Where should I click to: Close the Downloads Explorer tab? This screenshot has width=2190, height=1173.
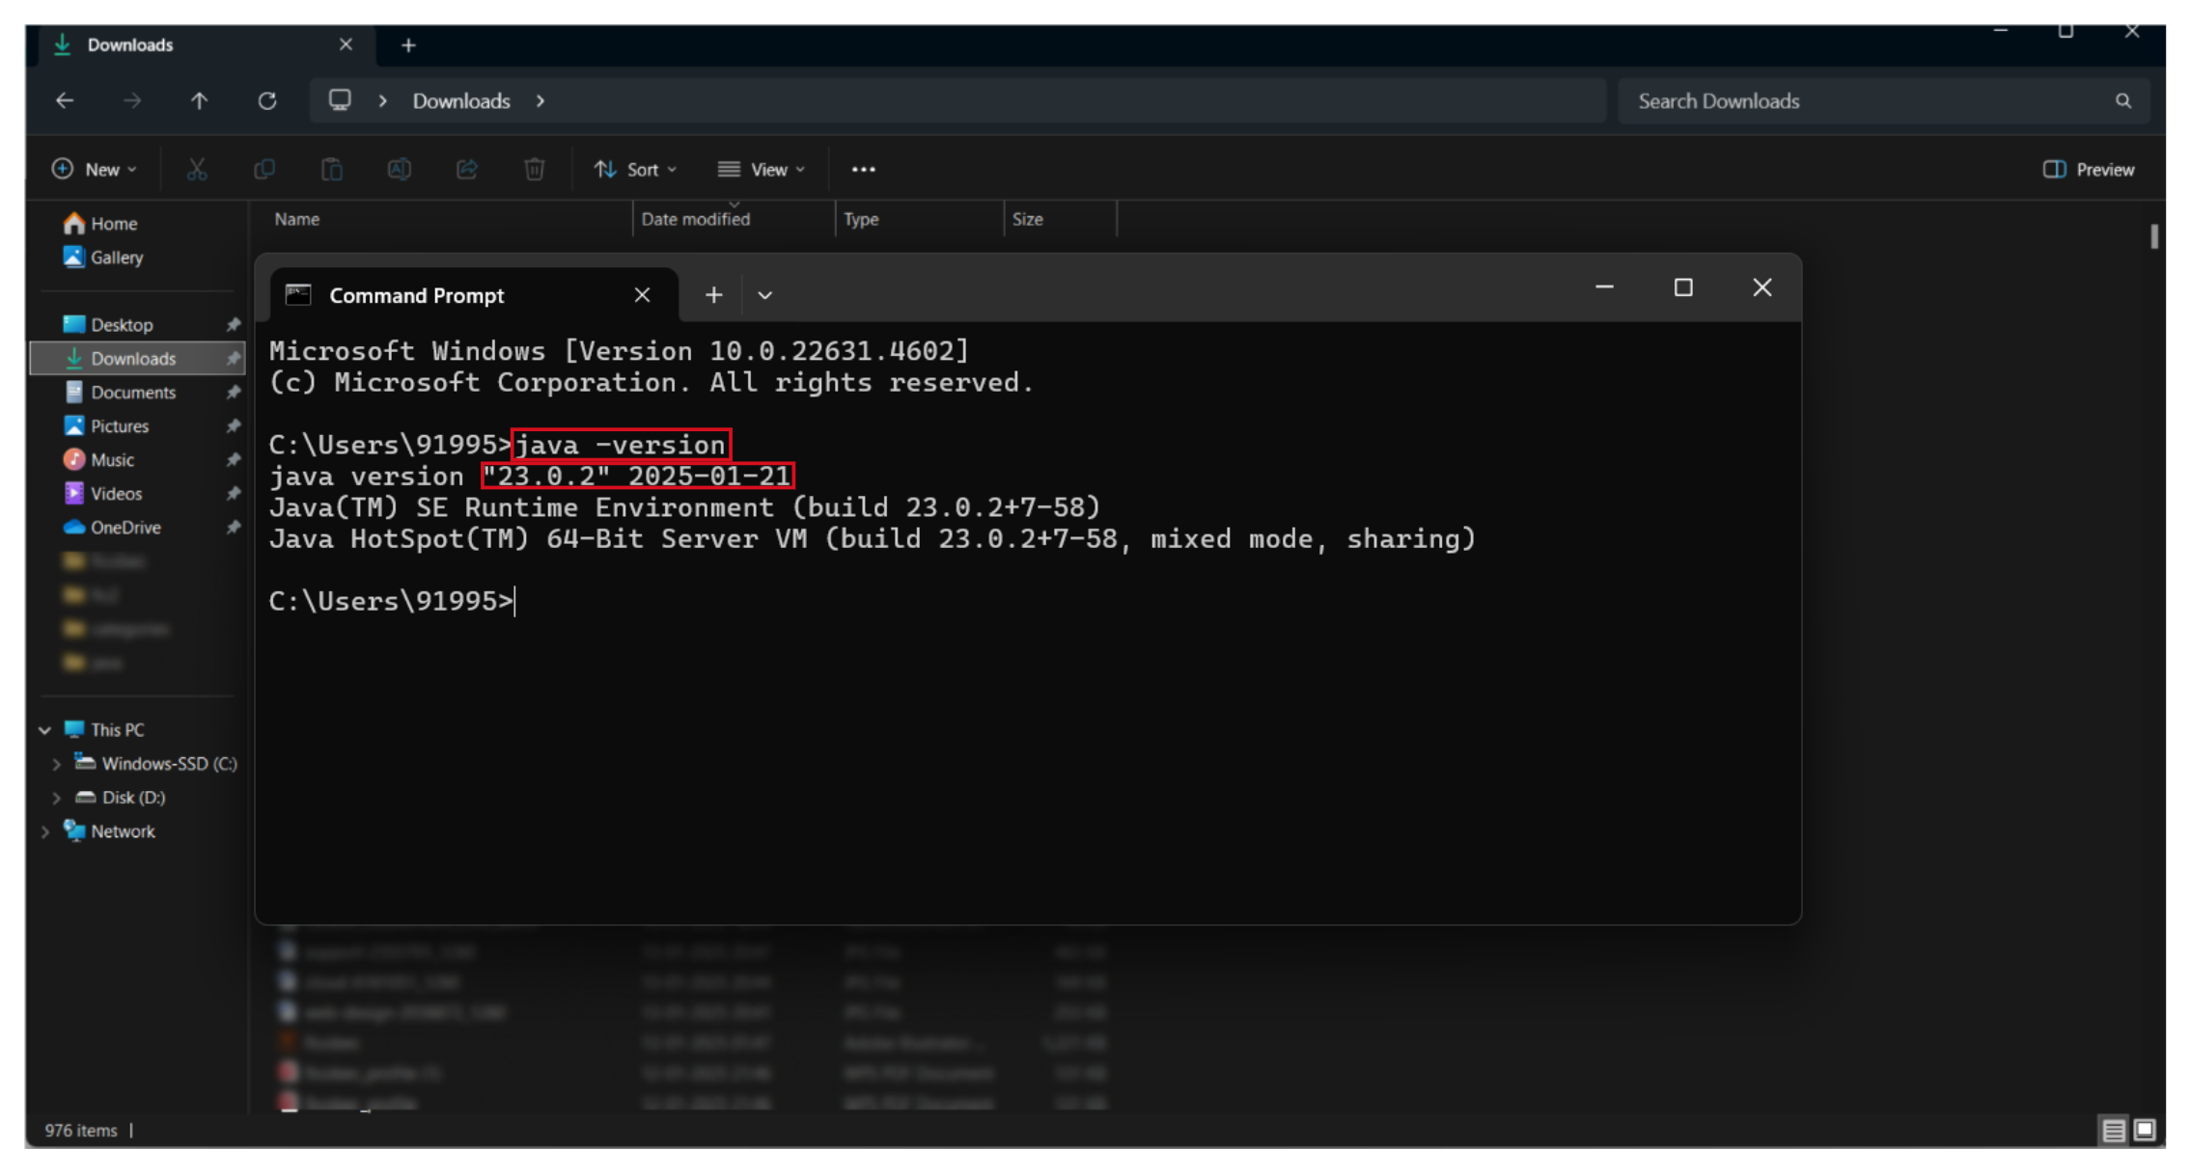(346, 44)
